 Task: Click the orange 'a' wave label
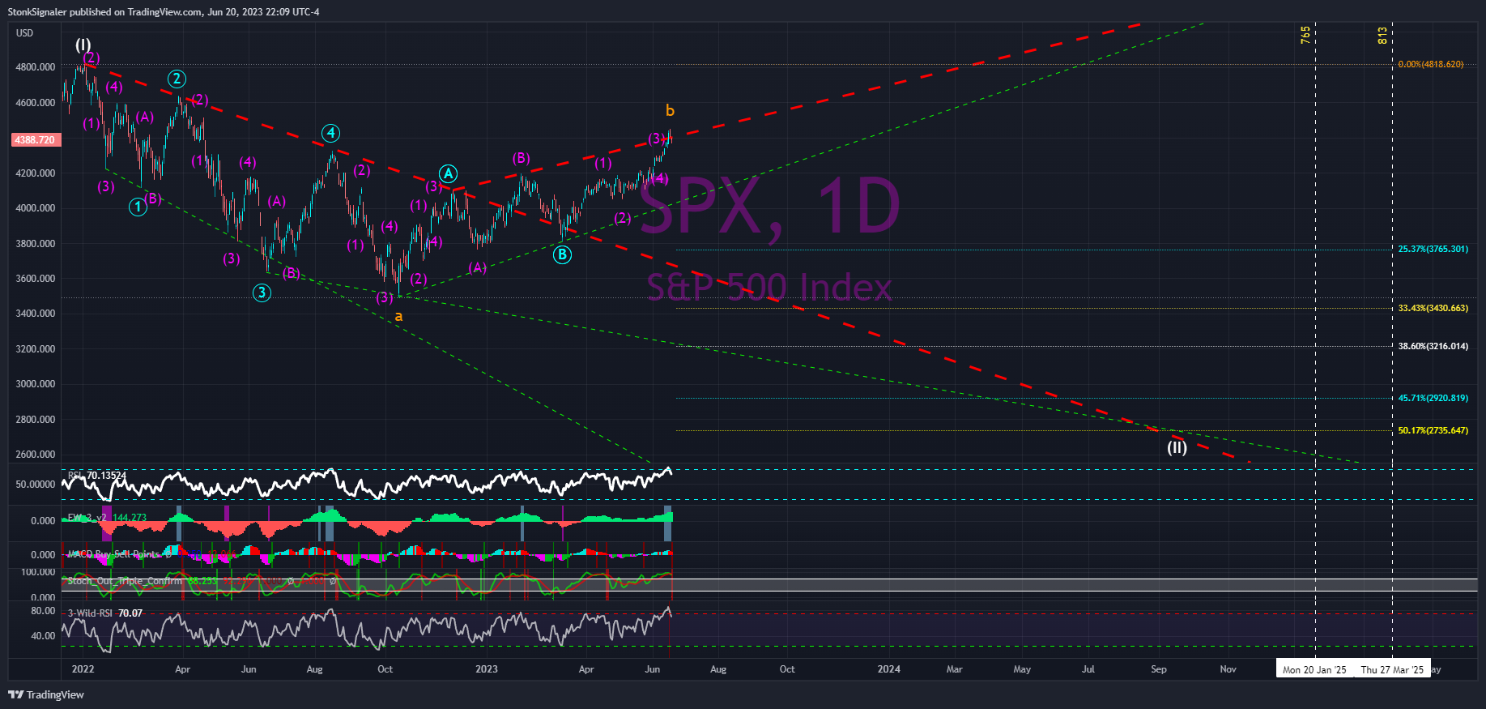[398, 317]
